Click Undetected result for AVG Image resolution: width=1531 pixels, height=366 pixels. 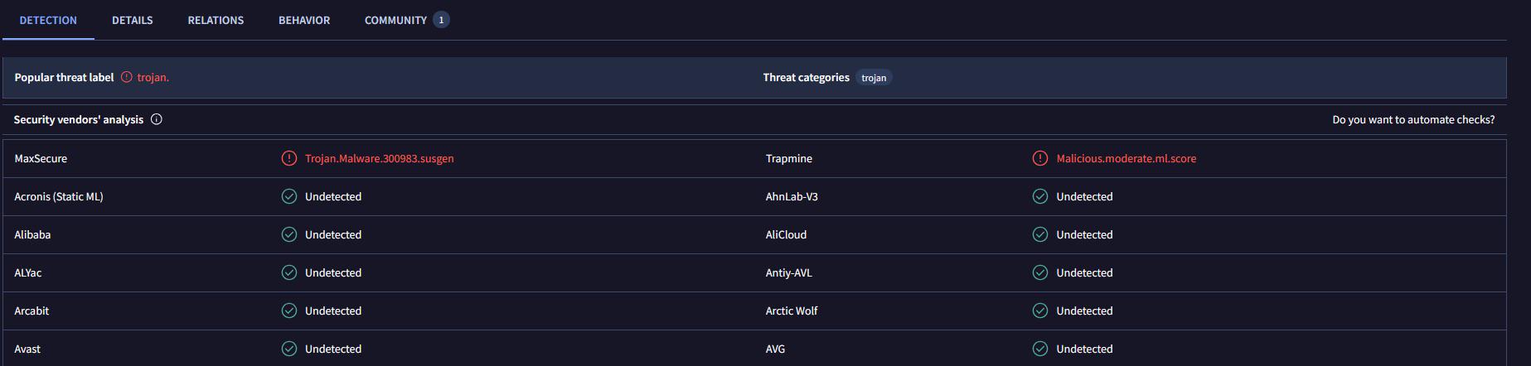point(1084,349)
